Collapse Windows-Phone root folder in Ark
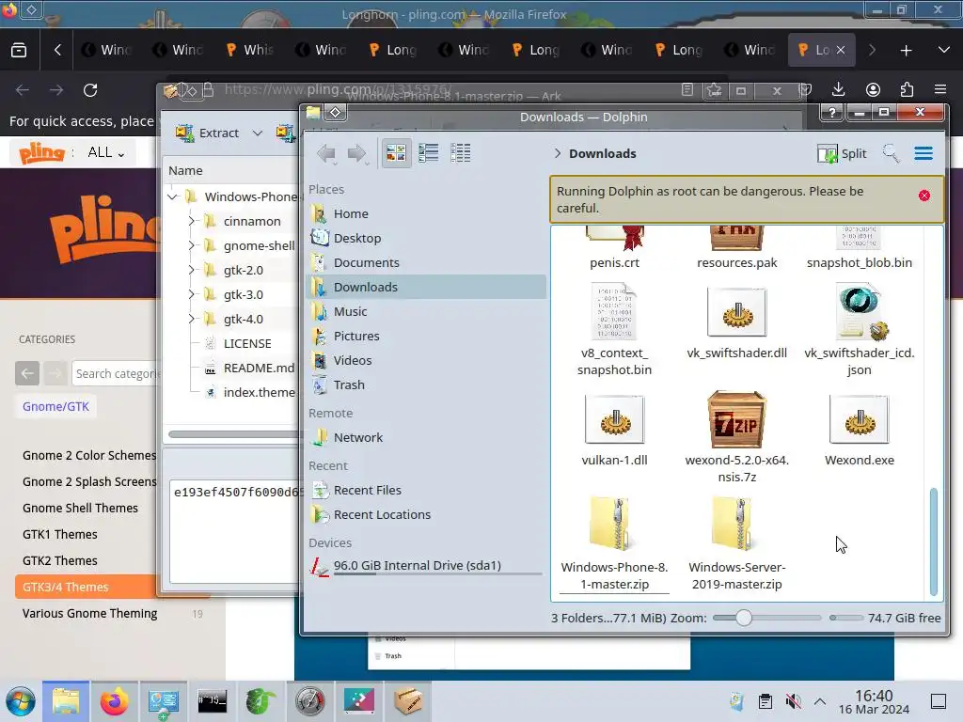The image size is (963, 722). point(173,196)
